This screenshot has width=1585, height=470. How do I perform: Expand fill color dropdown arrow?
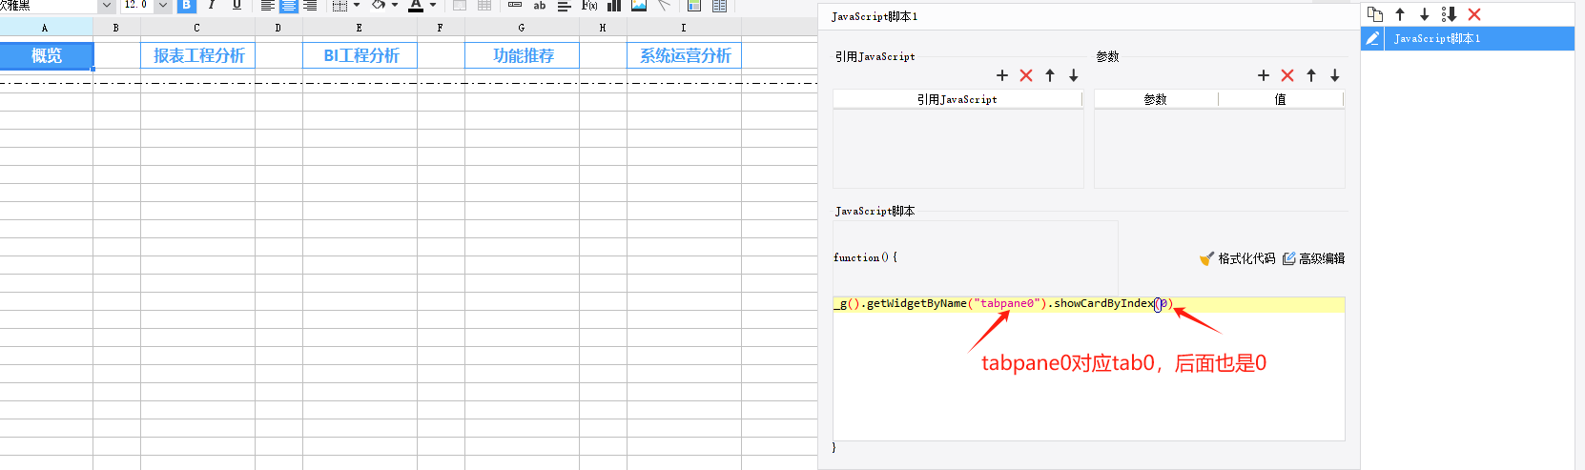click(395, 5)
